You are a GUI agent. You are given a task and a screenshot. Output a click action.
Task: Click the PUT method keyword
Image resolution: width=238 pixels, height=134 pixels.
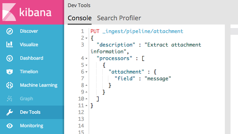coord(95,31)
